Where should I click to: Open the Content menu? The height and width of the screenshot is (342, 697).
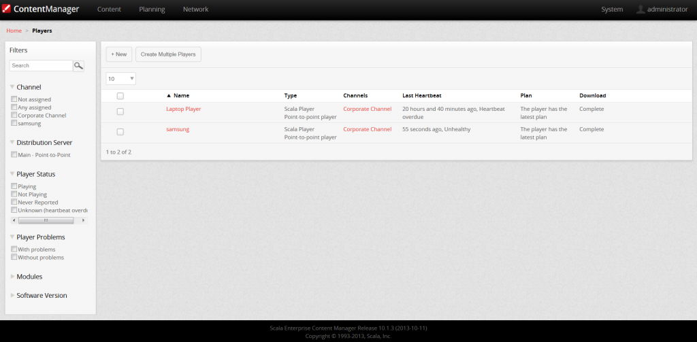click(x=109, y=10)
